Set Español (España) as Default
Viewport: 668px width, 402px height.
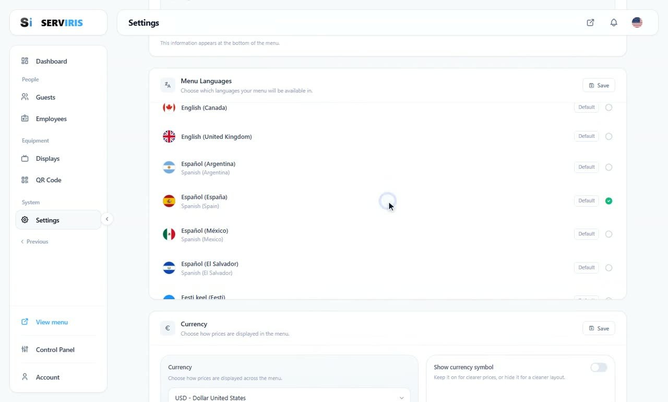587,201
